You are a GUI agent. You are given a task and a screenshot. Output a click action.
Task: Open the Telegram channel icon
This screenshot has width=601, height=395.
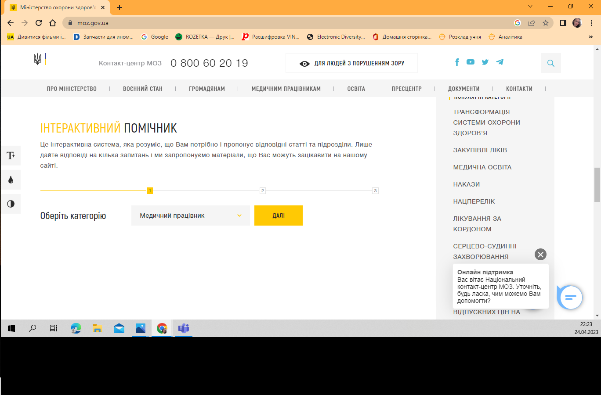(x=500, y=62)
